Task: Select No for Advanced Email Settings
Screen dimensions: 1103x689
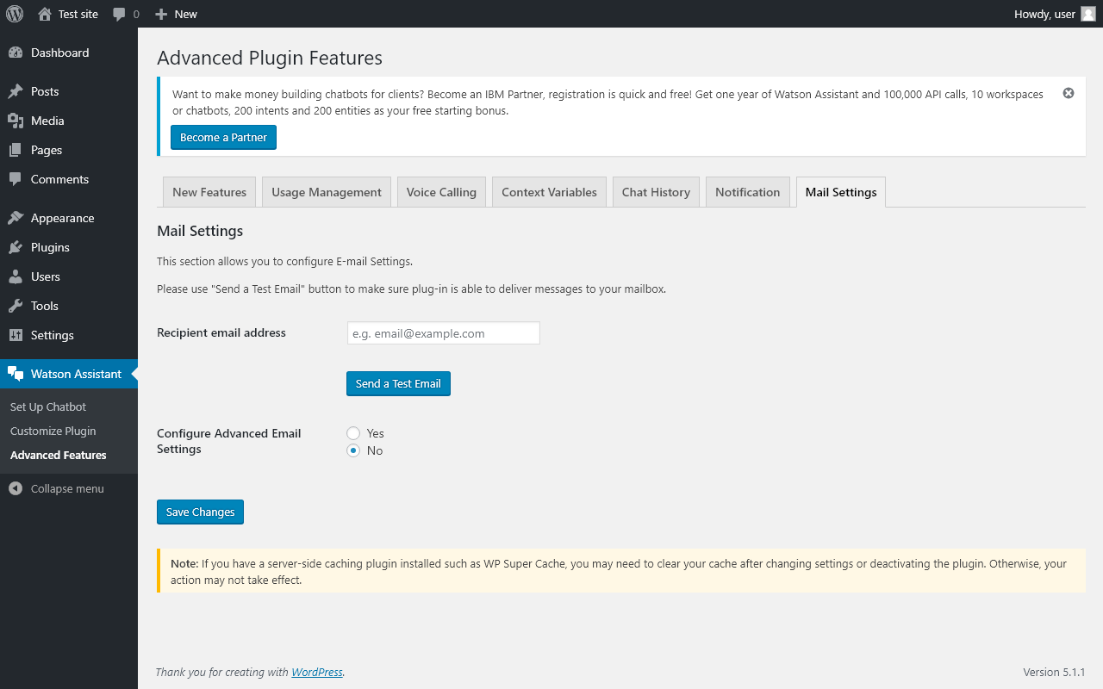Action: click(353, 450)
